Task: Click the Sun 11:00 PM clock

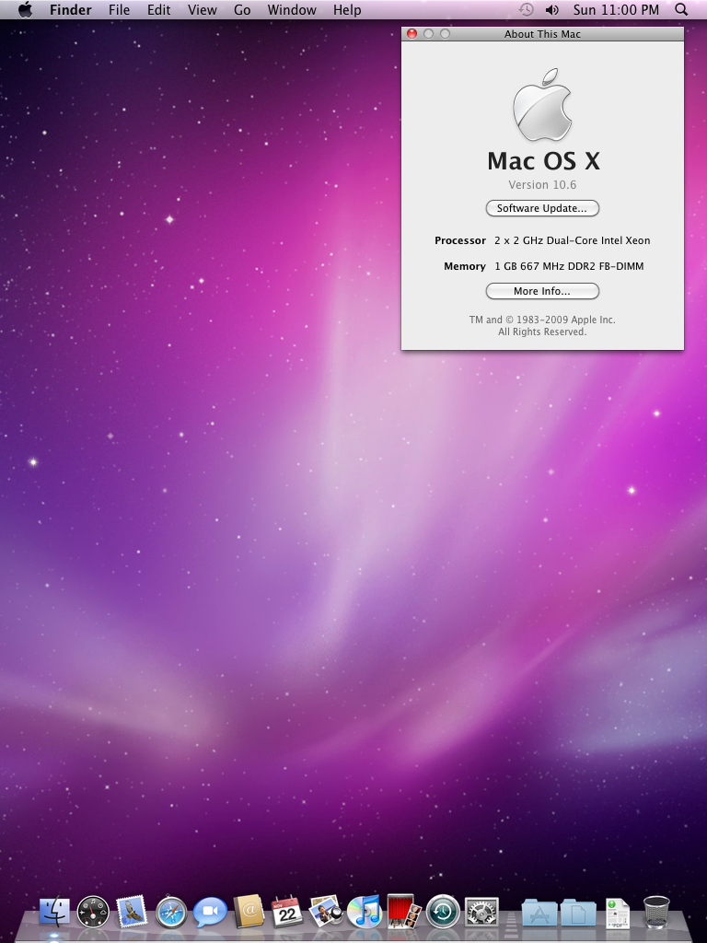Action: tap(616, 9)
